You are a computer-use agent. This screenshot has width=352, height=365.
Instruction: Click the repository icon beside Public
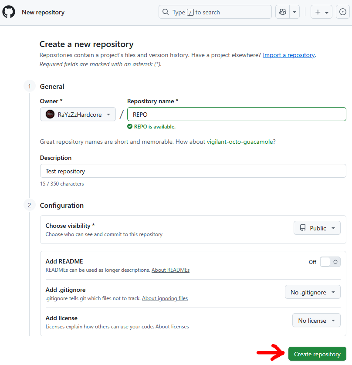pos(303,228)
